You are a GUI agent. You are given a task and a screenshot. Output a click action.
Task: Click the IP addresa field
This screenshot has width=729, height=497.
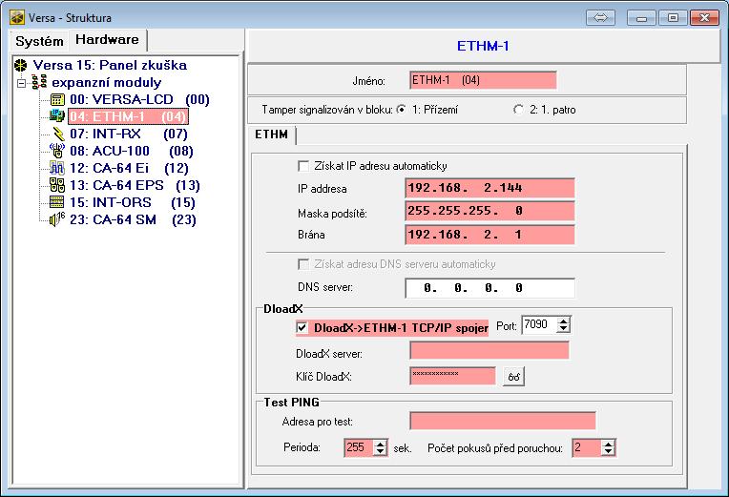pos(490,188)
